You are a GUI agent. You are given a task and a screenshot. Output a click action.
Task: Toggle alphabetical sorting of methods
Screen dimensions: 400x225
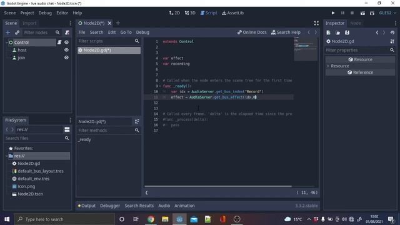tap(137, 122)
